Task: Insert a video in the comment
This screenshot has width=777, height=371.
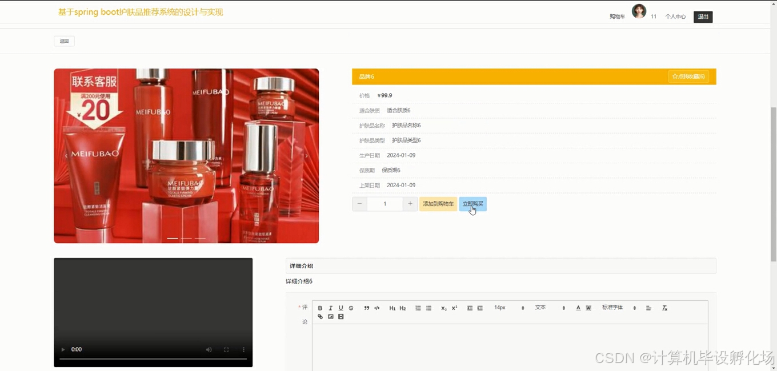Action: click(x=341, y=317)
